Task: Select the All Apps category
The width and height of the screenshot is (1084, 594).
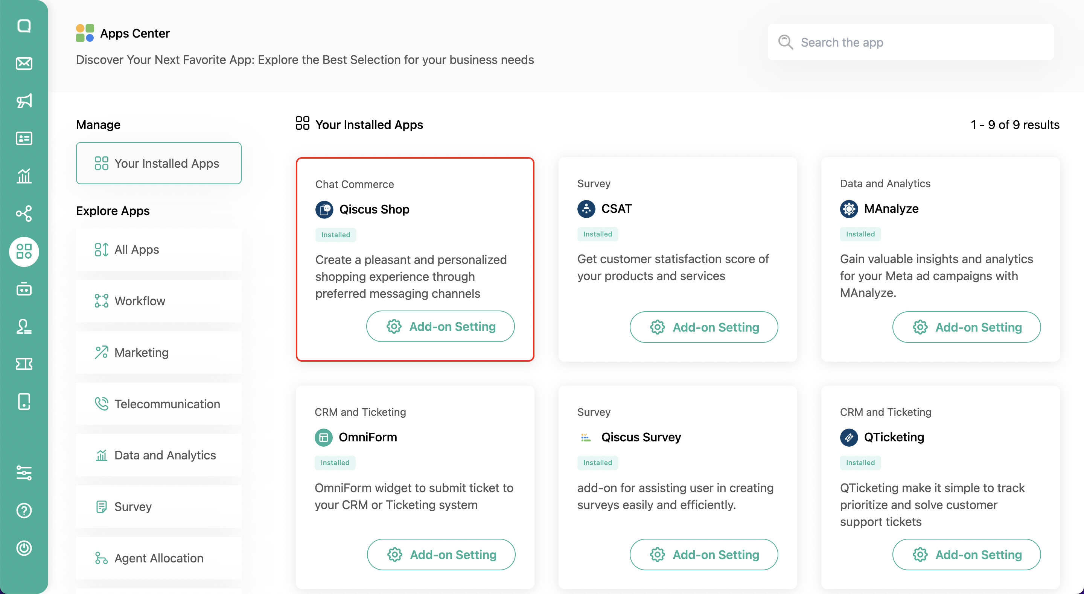Action: [158, 250]
